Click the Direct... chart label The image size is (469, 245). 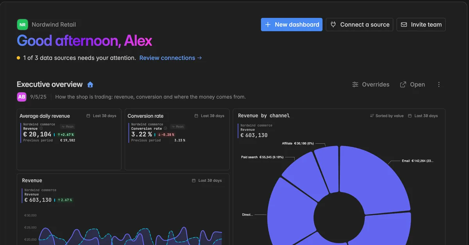(x=248, y=215)
